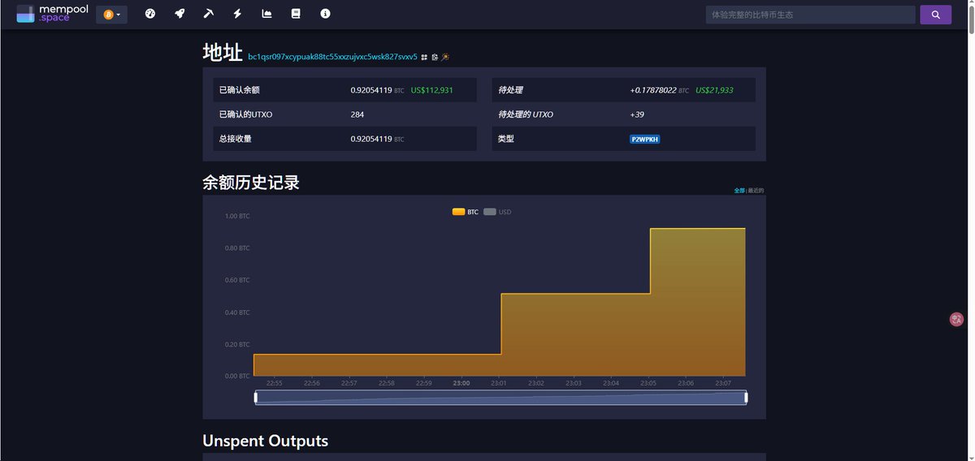The height and width of the screenshot is (461, 975).
Task: Click the floating translate icon
Action: click(956, 320)
